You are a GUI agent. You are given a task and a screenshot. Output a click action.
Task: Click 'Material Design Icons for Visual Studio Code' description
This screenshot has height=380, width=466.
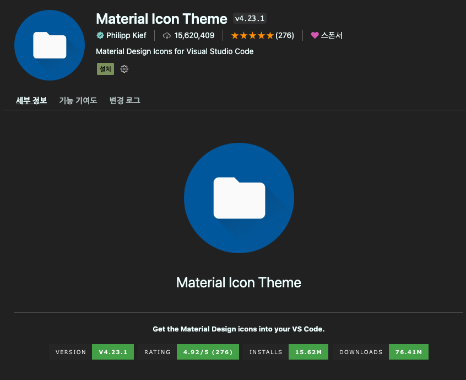coord(175,51)
